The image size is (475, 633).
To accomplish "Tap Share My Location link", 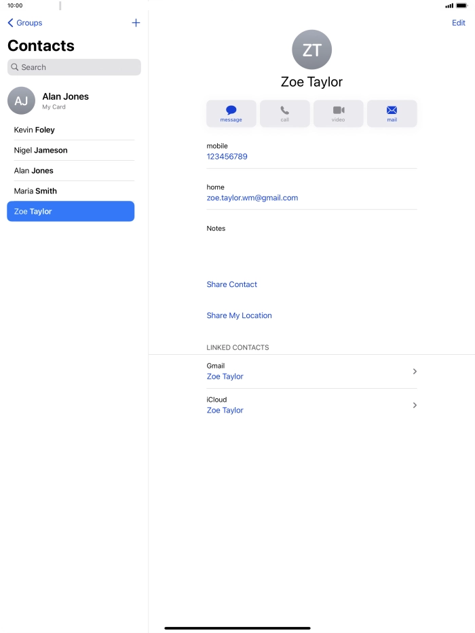I will point(239,315).
